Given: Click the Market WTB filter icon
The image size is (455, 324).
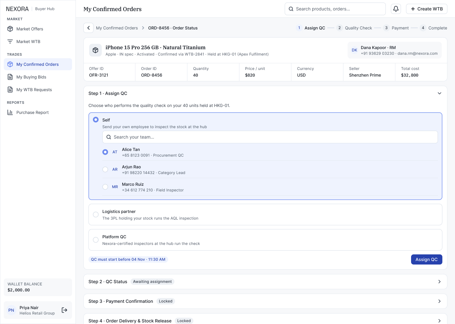Looking at the screenshot, I should click(x=10, y=41).
